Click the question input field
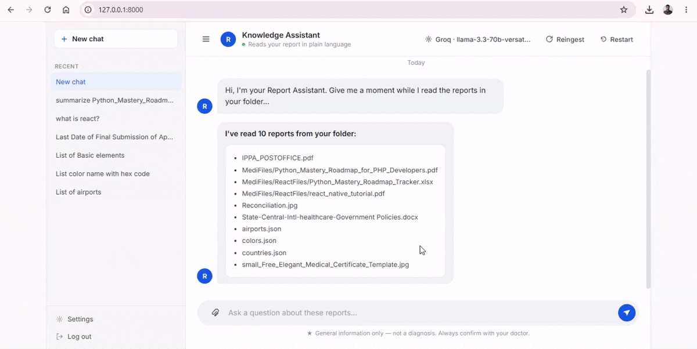The width and height of the screenshot is (697, 349). coord(418,312)
